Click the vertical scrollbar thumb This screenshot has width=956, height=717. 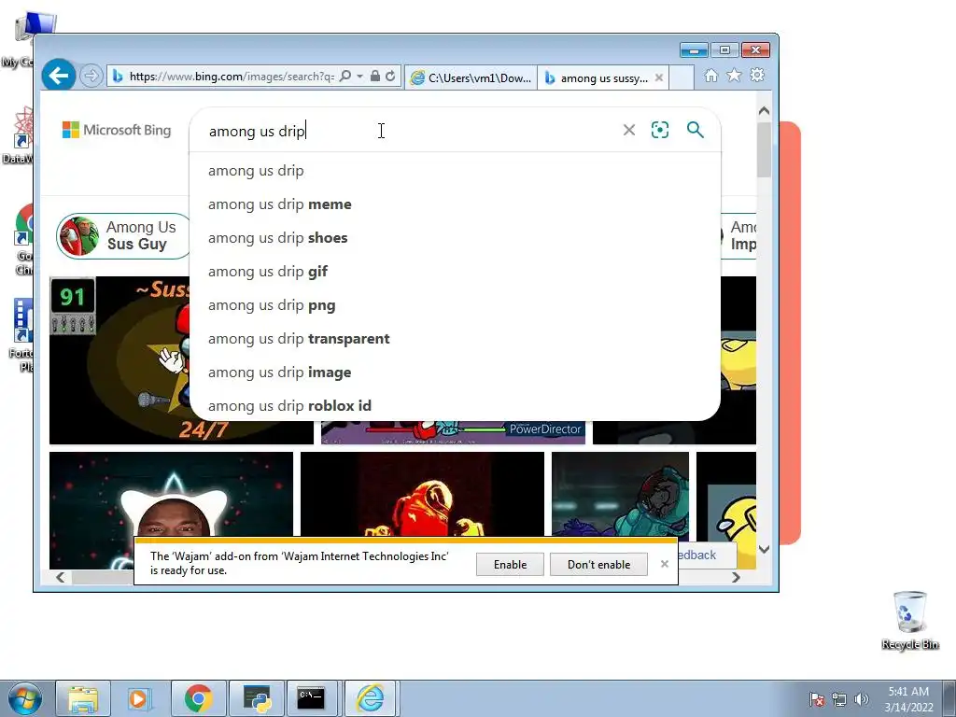(x=764, y=150)
